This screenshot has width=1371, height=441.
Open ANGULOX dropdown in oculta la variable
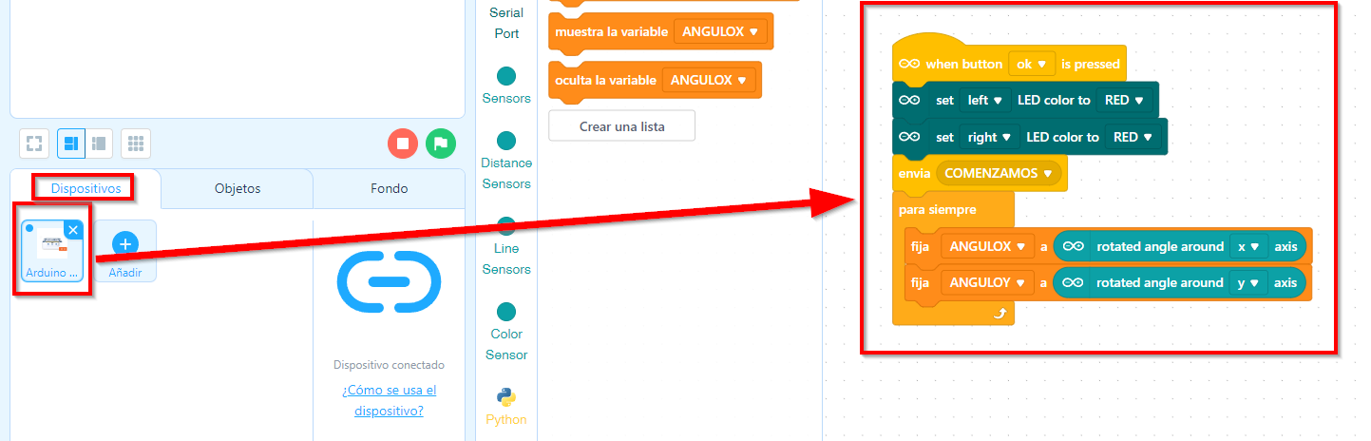[x=709, y=81]
